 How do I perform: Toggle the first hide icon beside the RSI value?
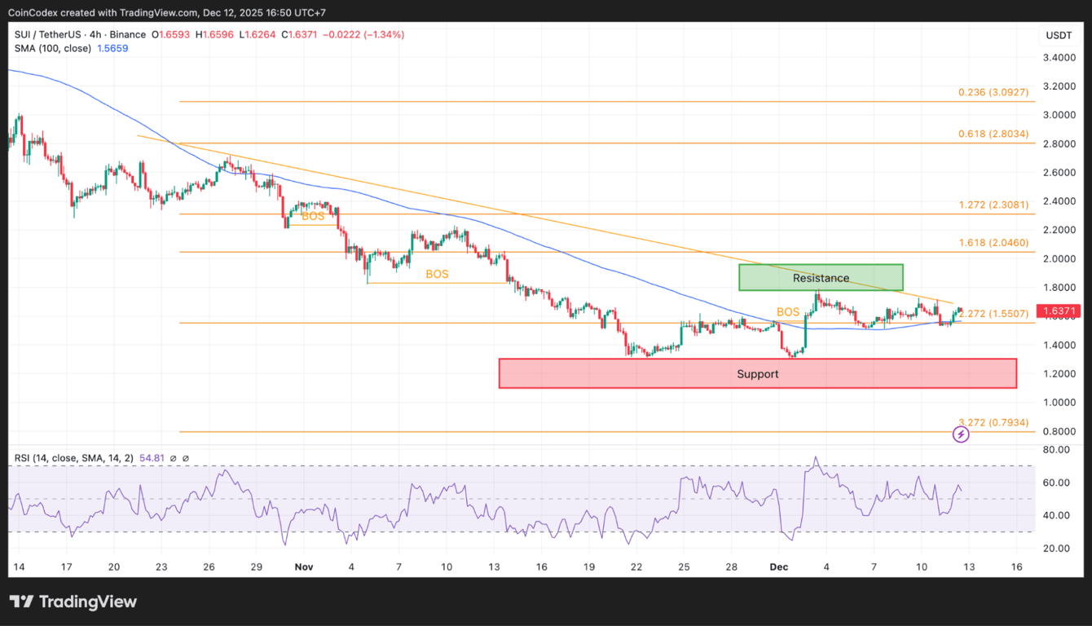click(x=174, y=458)
